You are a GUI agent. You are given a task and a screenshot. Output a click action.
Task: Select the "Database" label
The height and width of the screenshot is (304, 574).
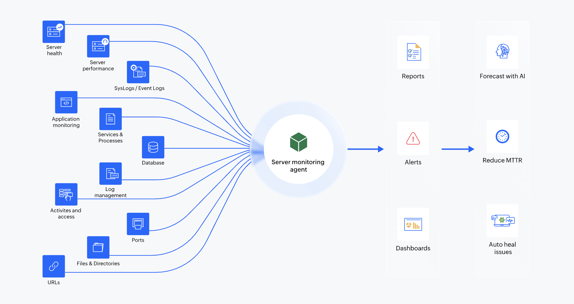[153, 163]
